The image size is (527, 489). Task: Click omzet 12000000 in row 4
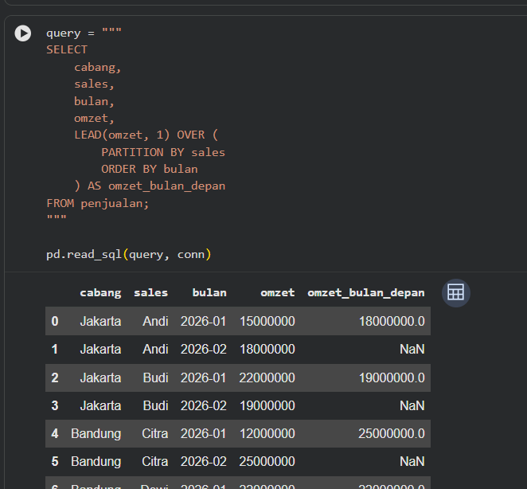[267, 433]
